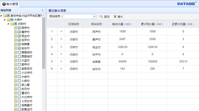
Task: Click the folder icon beside 大用户
Action: pyautogui.click(x=8, y=20)
